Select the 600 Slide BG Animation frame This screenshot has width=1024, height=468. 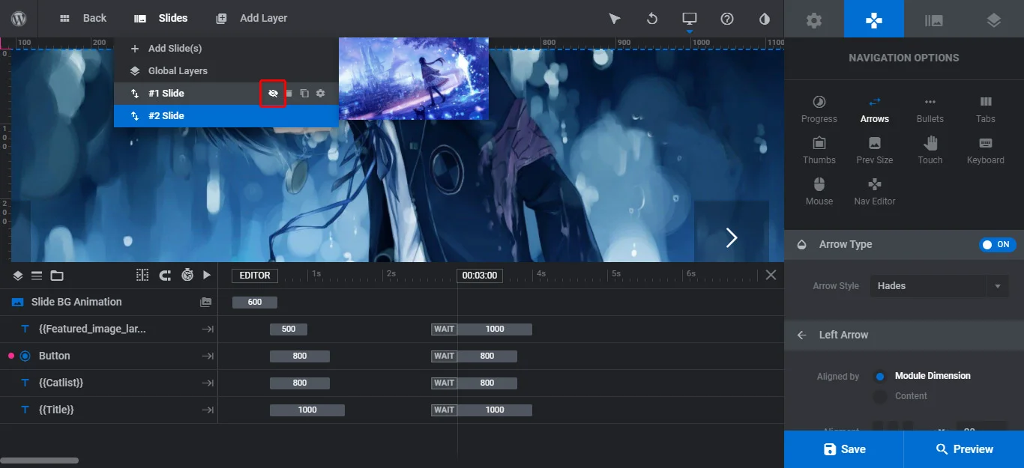255,303
